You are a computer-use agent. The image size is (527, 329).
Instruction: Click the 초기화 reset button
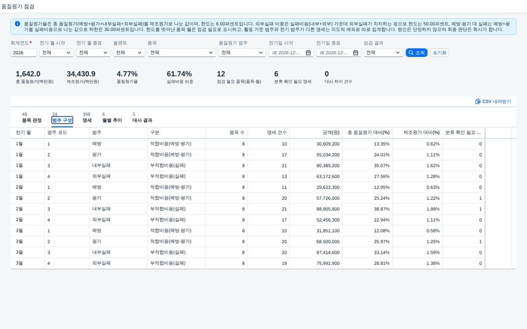point(440,53)
